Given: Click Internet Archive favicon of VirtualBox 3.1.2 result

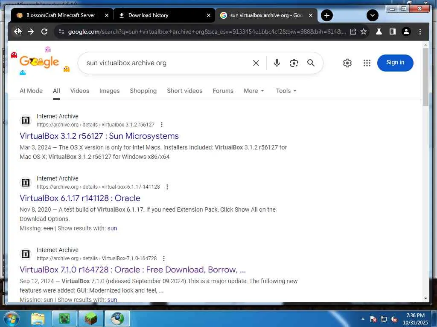Looking at the screenshot, I should point(26,120).
